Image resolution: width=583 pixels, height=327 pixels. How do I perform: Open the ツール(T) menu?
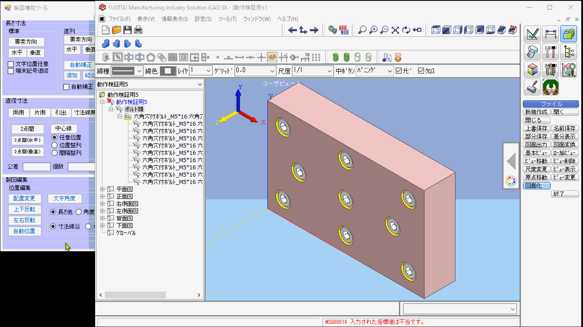[227, 19]
